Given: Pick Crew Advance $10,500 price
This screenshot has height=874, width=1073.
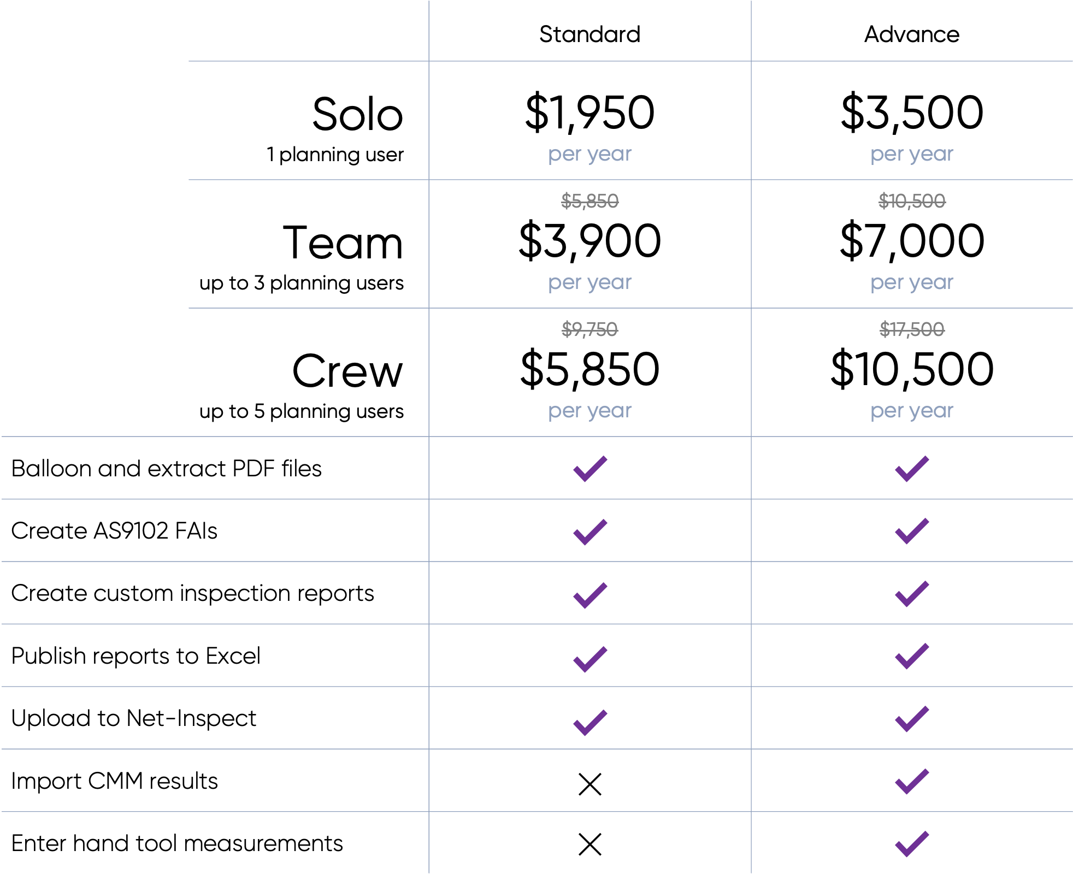Looking at the screenshot, I should [x=912, y=369].
